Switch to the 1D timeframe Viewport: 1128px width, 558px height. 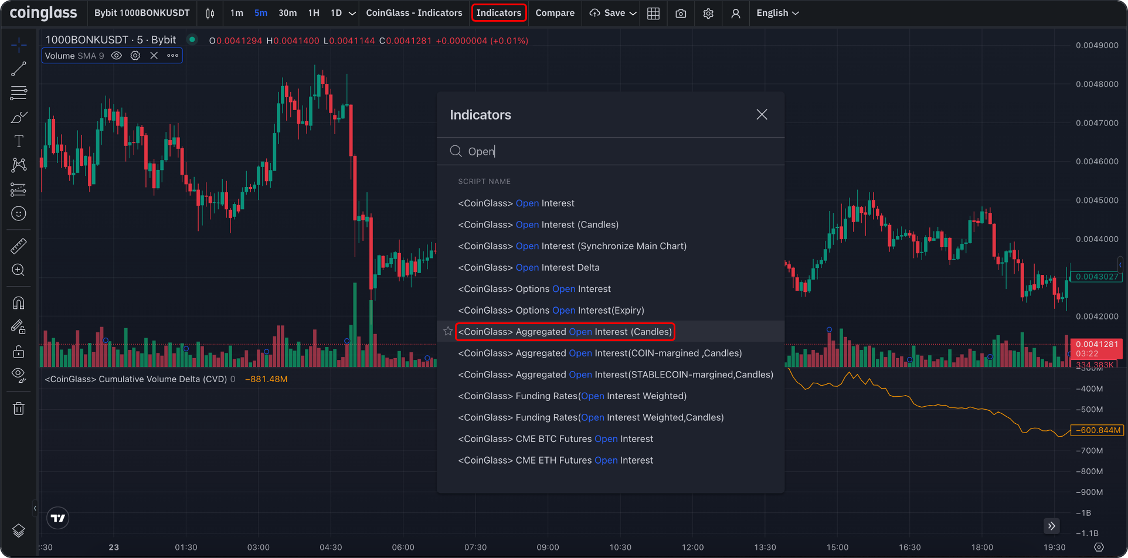tap(336, 13)
